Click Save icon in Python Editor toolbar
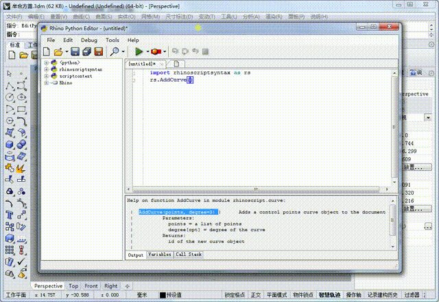The image size is (439, 302). [x=75, y=51]
